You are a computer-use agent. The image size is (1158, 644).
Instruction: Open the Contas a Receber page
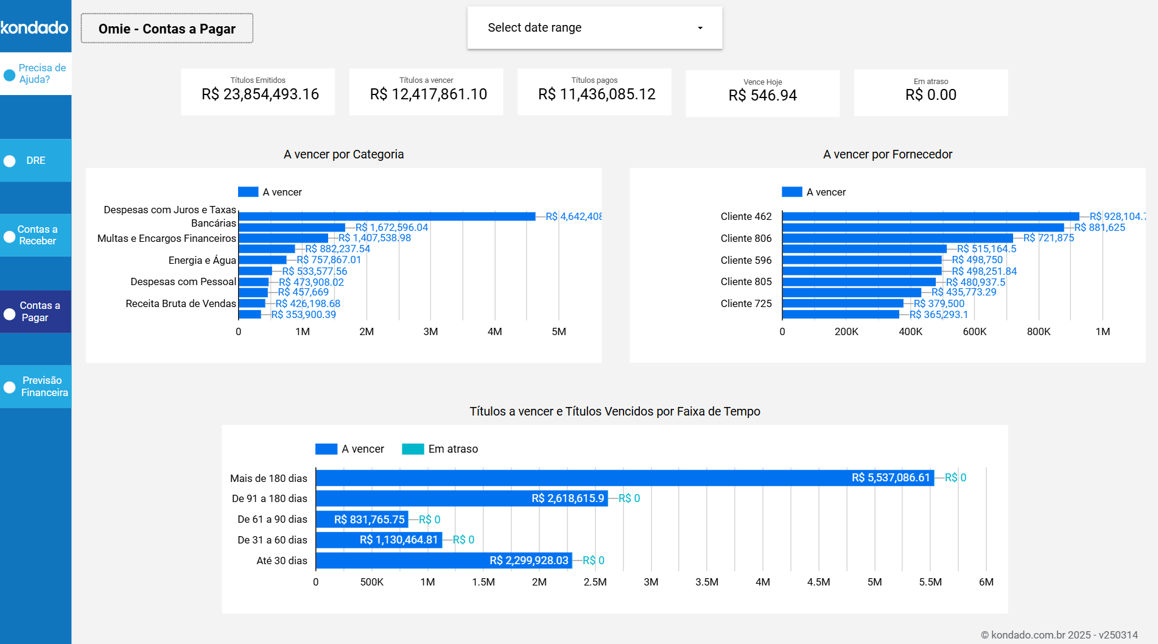click(38, 235)
